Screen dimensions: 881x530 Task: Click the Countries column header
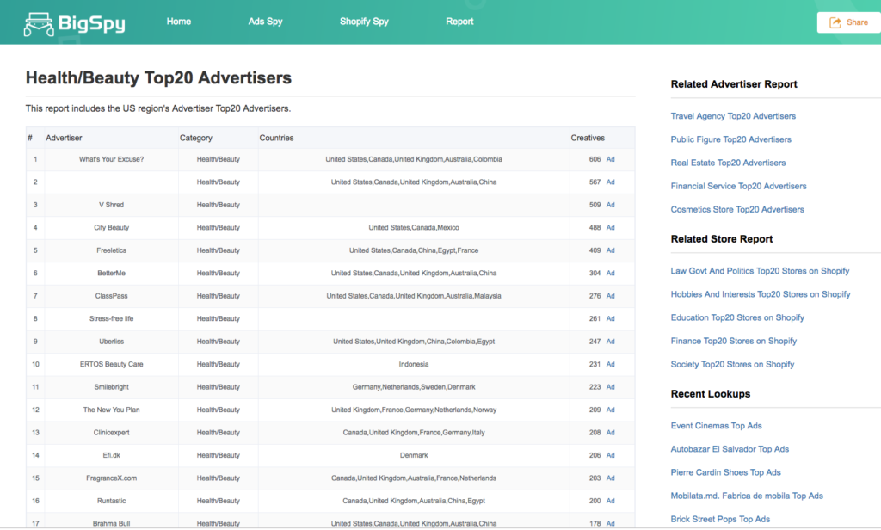(276, 139)
